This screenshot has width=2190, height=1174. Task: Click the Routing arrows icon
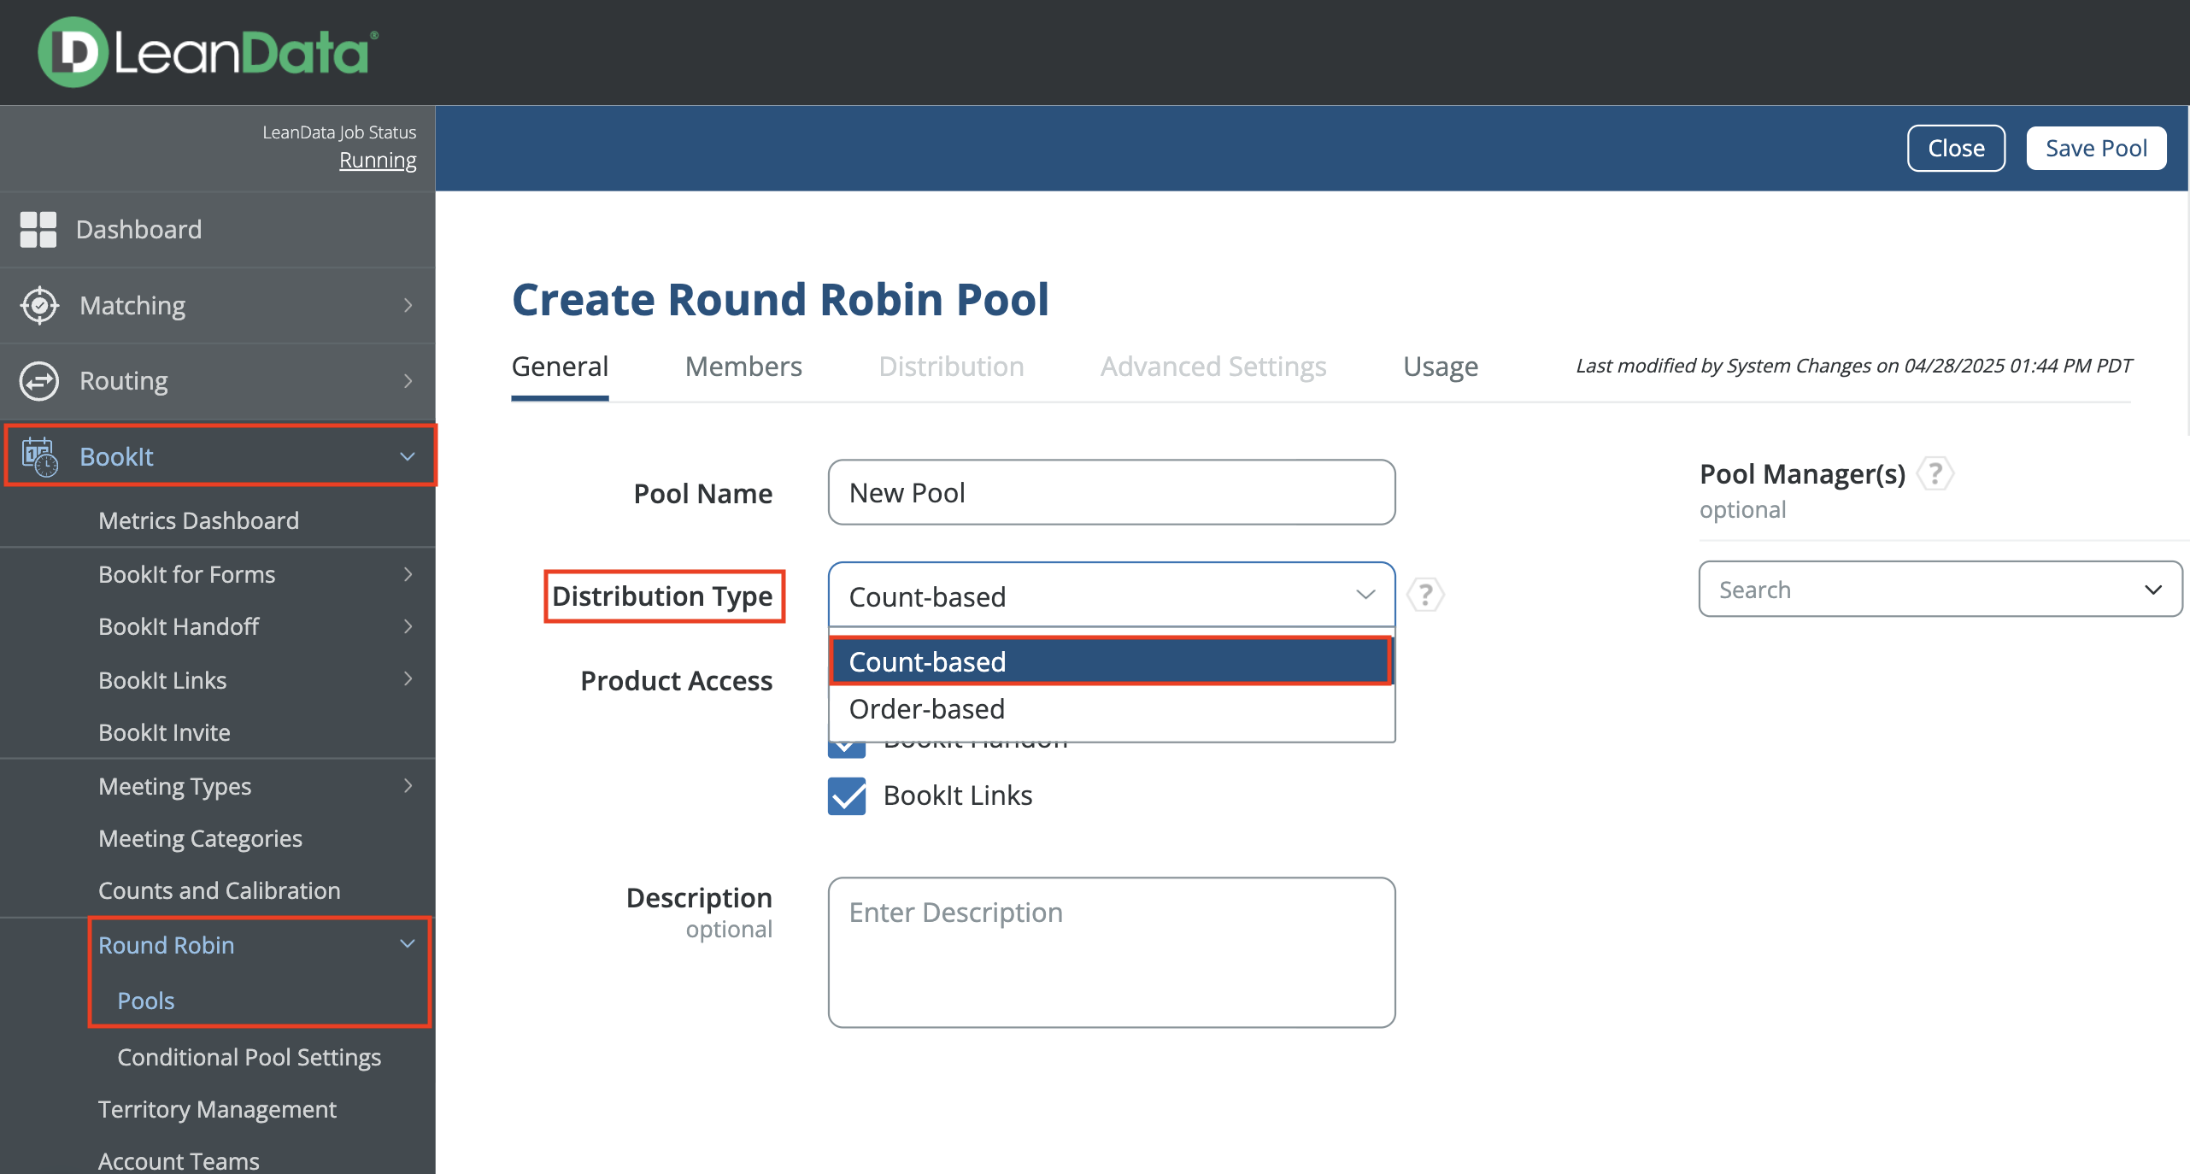pos(39,381)
